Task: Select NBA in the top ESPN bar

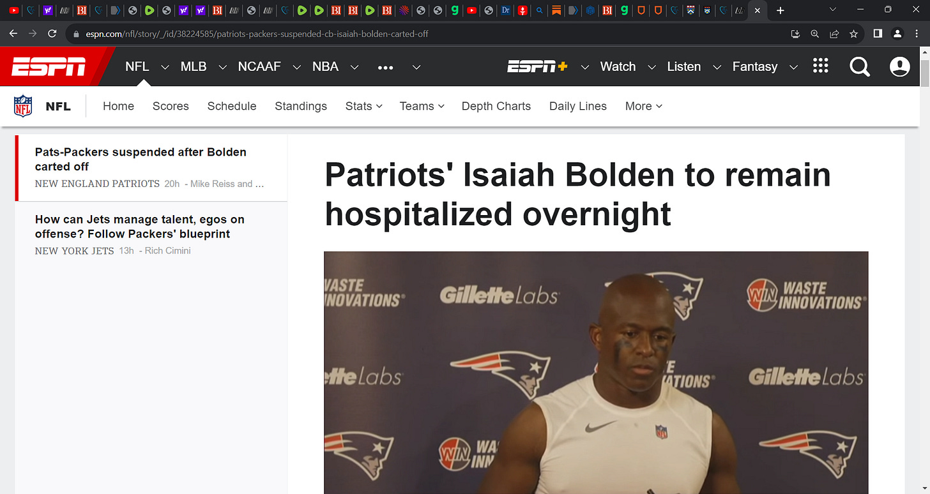Action: 325,66
